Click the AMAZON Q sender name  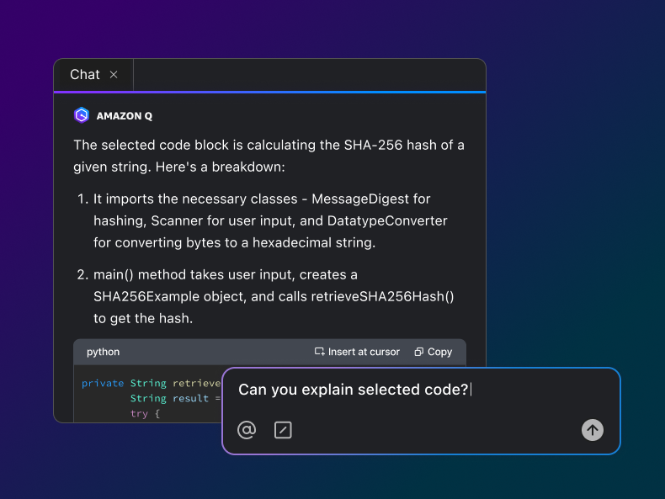coord(125,116)
